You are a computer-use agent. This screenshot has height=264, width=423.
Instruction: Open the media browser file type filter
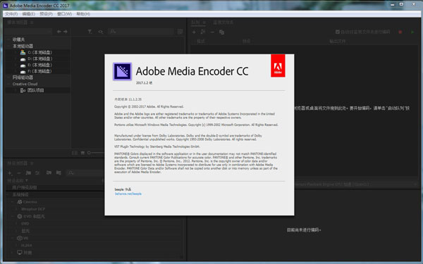point(90,32)
